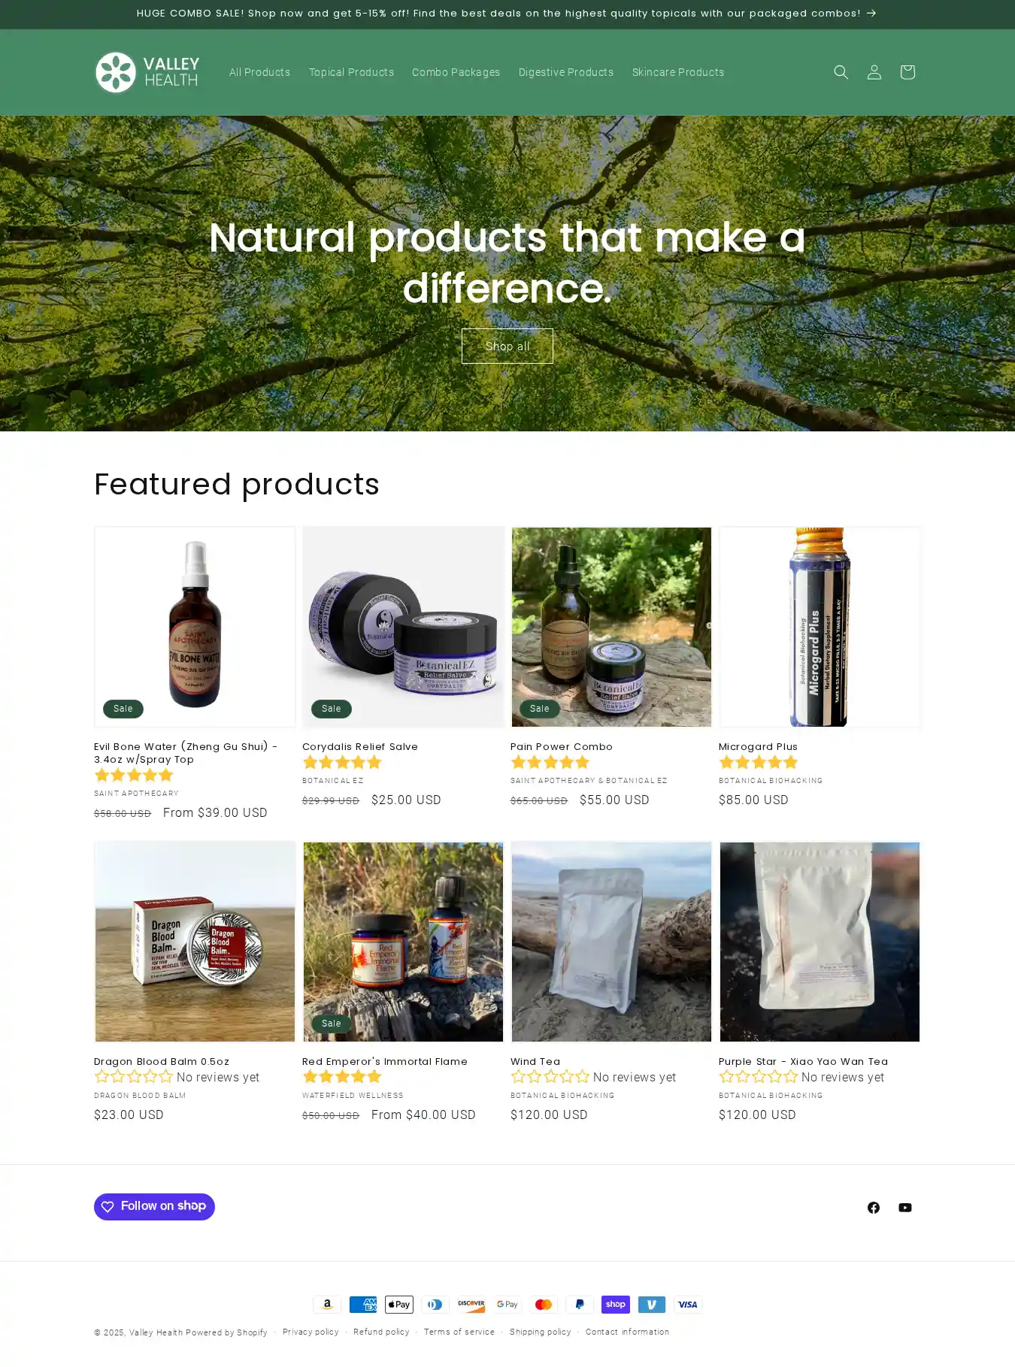Click the account login person icon

pos(874,72)
